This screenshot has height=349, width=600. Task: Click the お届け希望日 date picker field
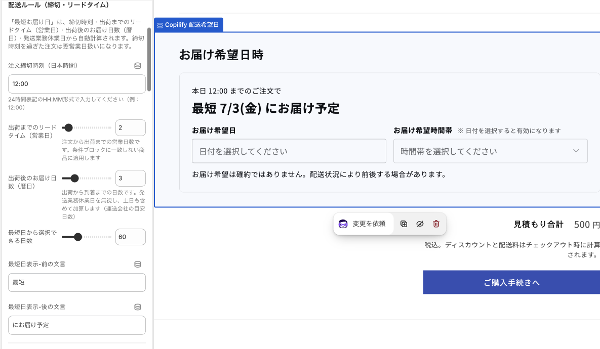[x=289, y=151]
